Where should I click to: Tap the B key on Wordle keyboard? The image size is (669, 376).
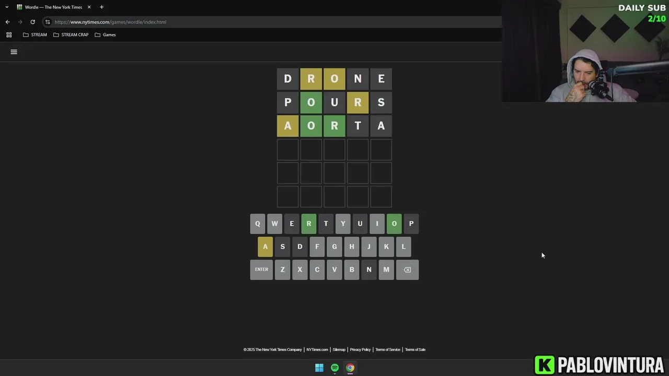(x=351, y=269)
